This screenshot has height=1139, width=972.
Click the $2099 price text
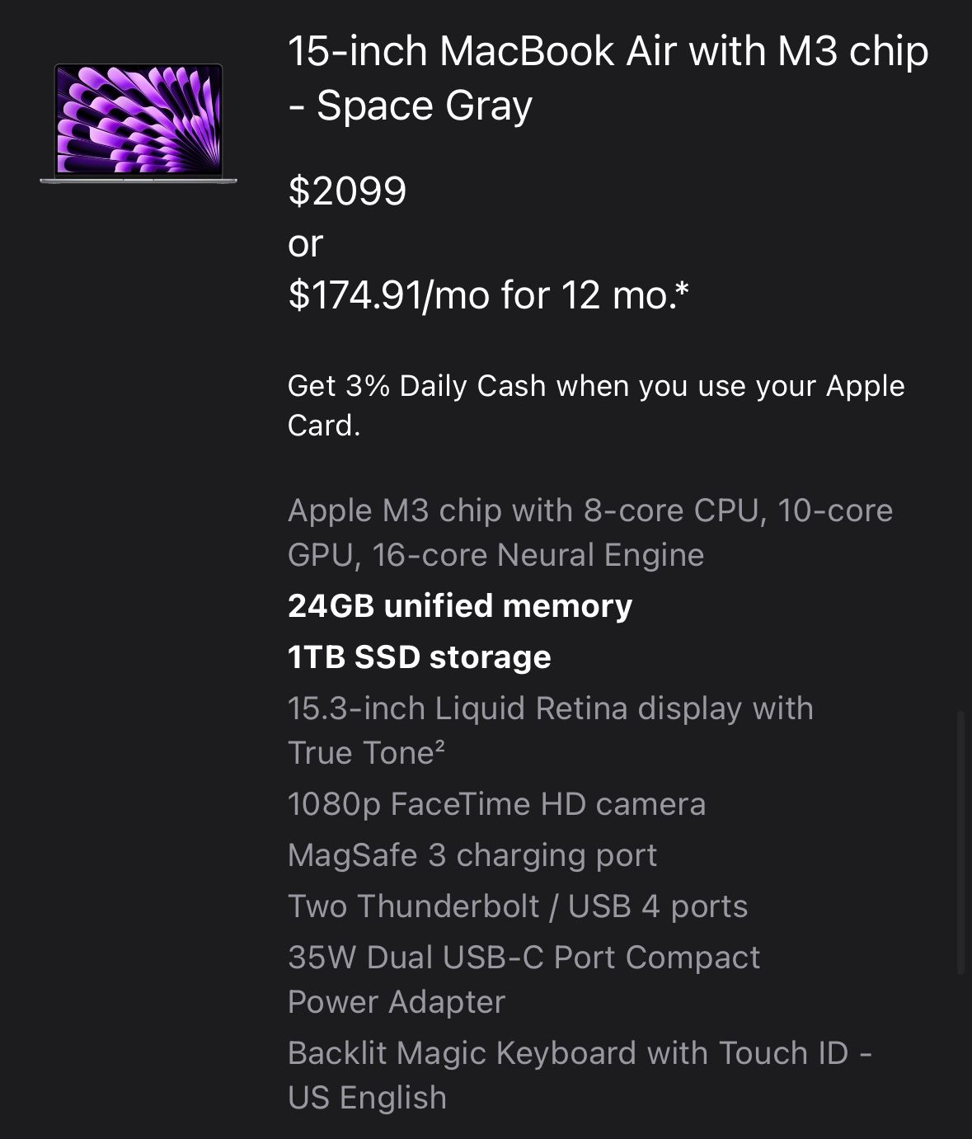(347, 191)
